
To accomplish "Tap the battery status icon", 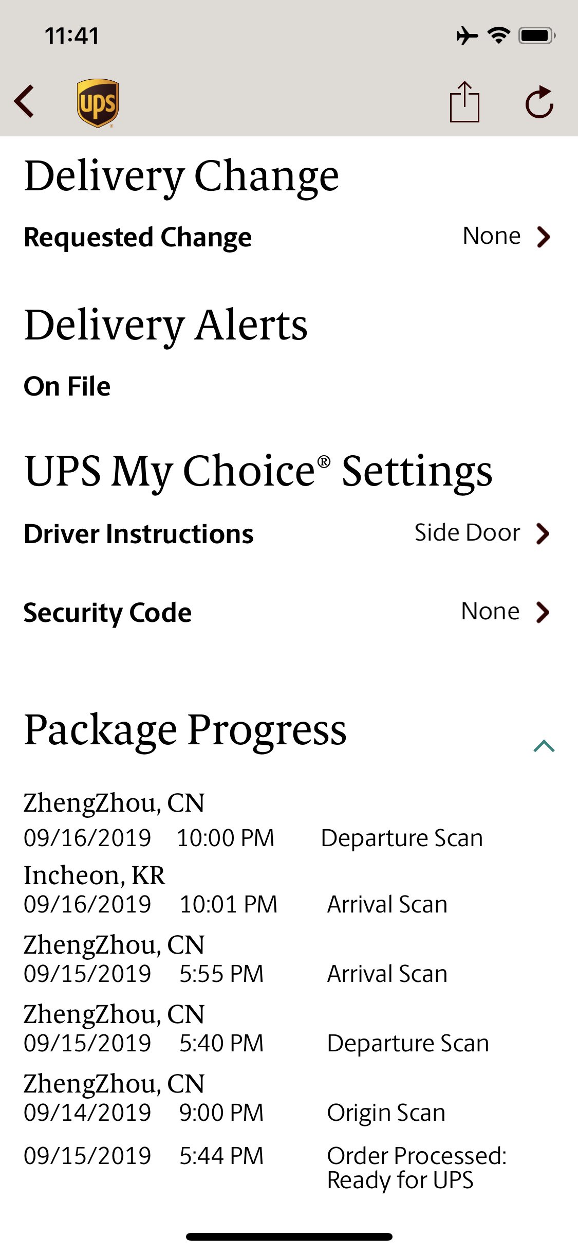I will 537,36.
